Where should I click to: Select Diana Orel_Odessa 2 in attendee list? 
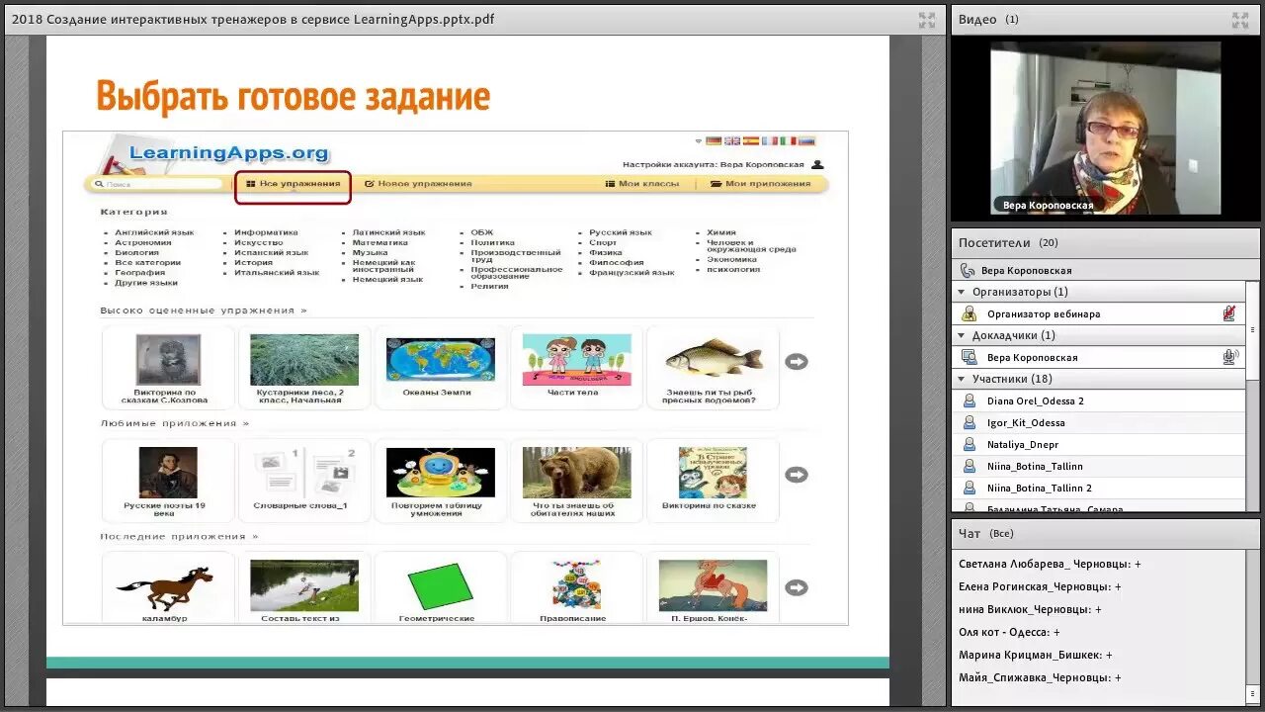1099,400
